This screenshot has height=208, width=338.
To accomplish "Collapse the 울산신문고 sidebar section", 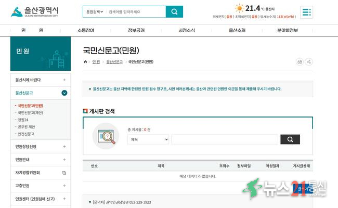I will tap(64, 93).
